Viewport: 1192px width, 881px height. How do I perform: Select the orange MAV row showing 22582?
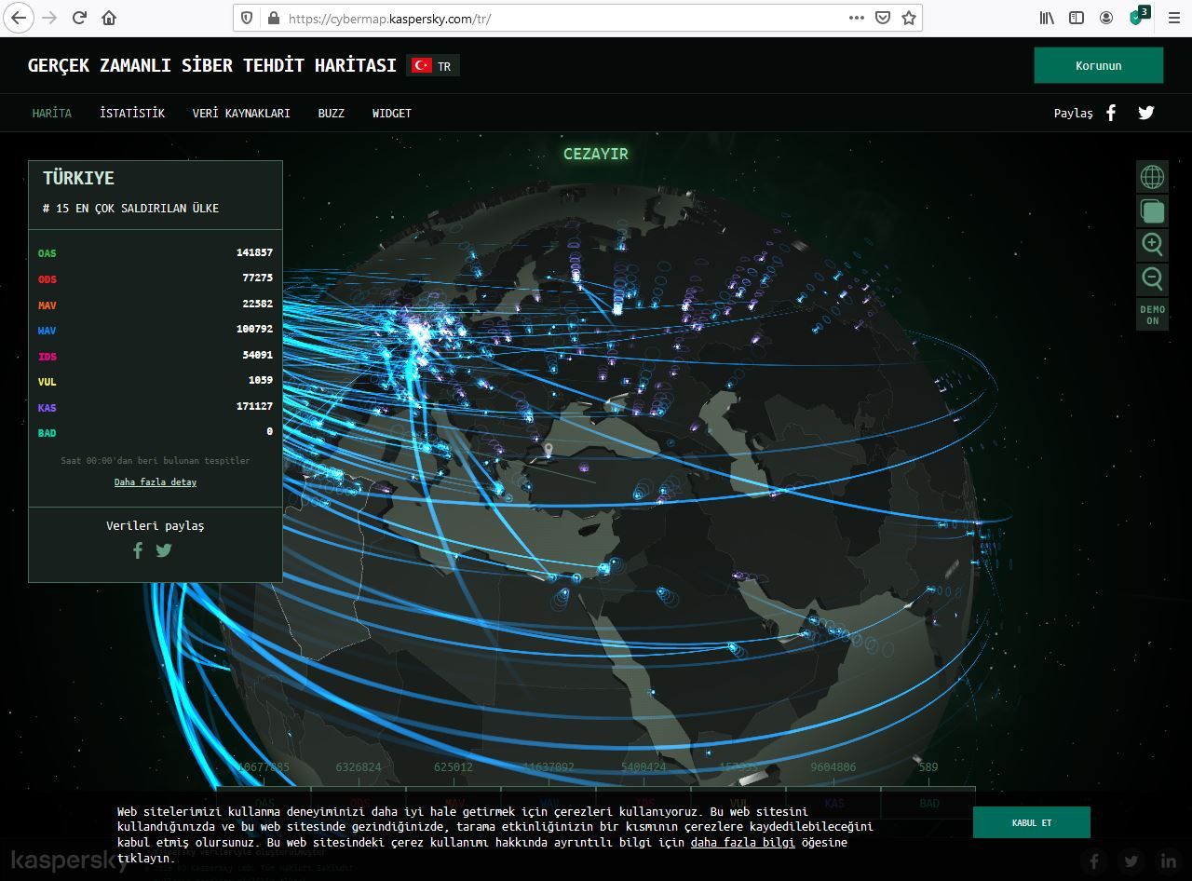click(156, 305)
